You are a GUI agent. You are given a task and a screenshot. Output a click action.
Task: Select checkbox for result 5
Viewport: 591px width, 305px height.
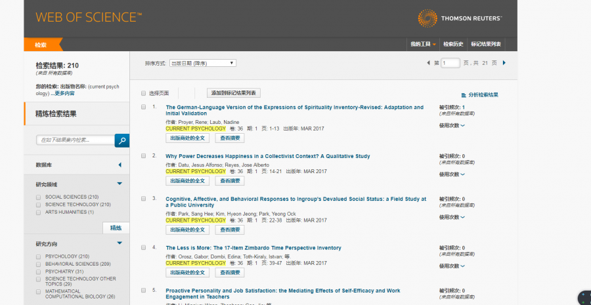point(143,291)
